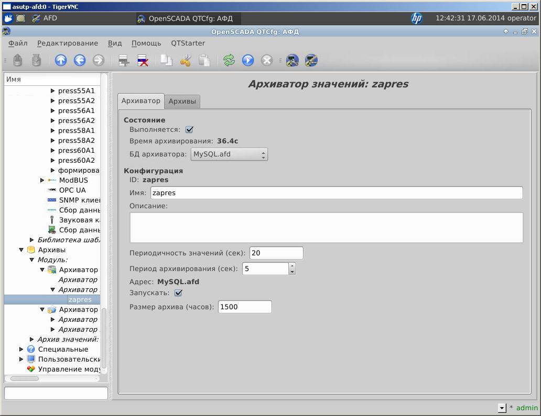This screenshot has width=541, height=416.
Task: Toggle the Выполняется checkbox
Action: tap(190, 130)
